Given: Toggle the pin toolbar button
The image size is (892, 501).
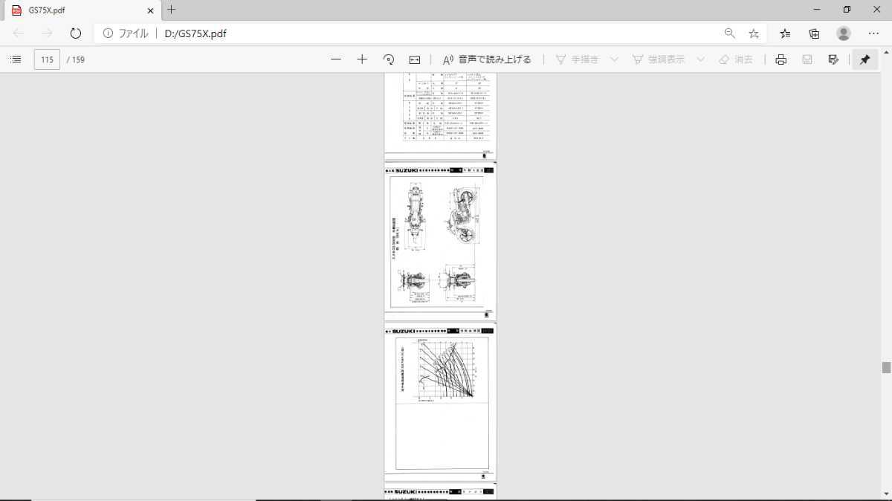Looking at the screenshot, I should click(864, 59).
